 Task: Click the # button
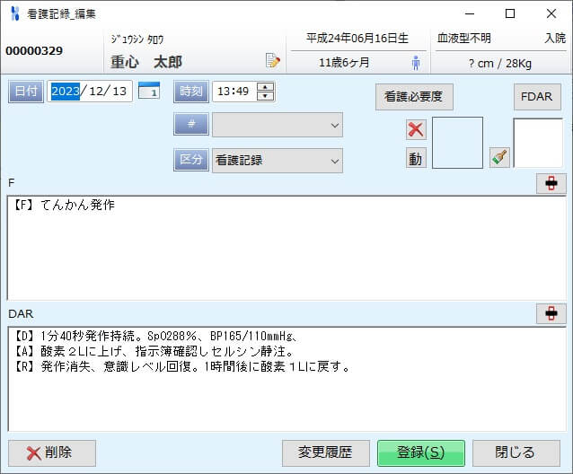pyautogui.click(x=191, y=124)
